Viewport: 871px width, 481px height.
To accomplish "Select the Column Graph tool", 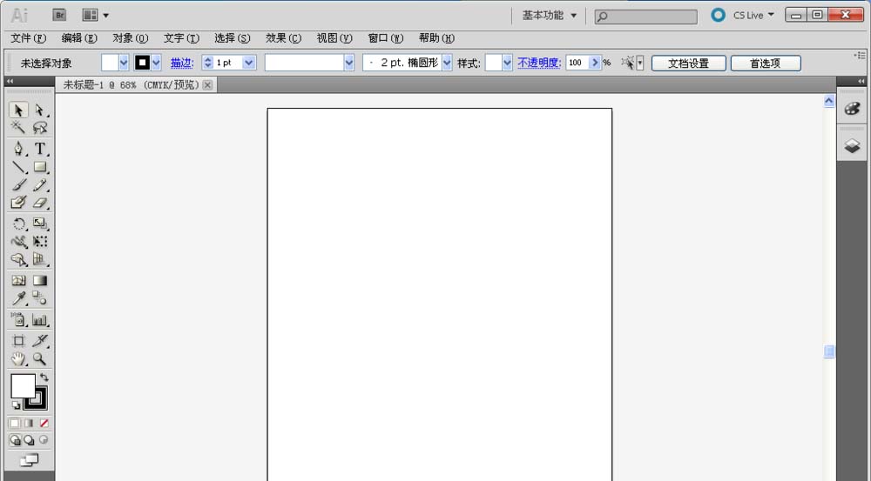I will click(39, 319).
